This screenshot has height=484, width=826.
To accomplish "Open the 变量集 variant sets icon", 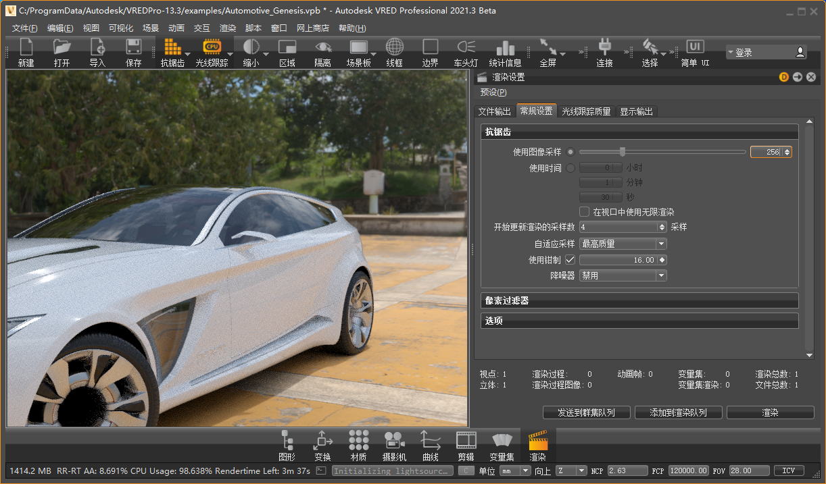I will [x=502, y=441].
